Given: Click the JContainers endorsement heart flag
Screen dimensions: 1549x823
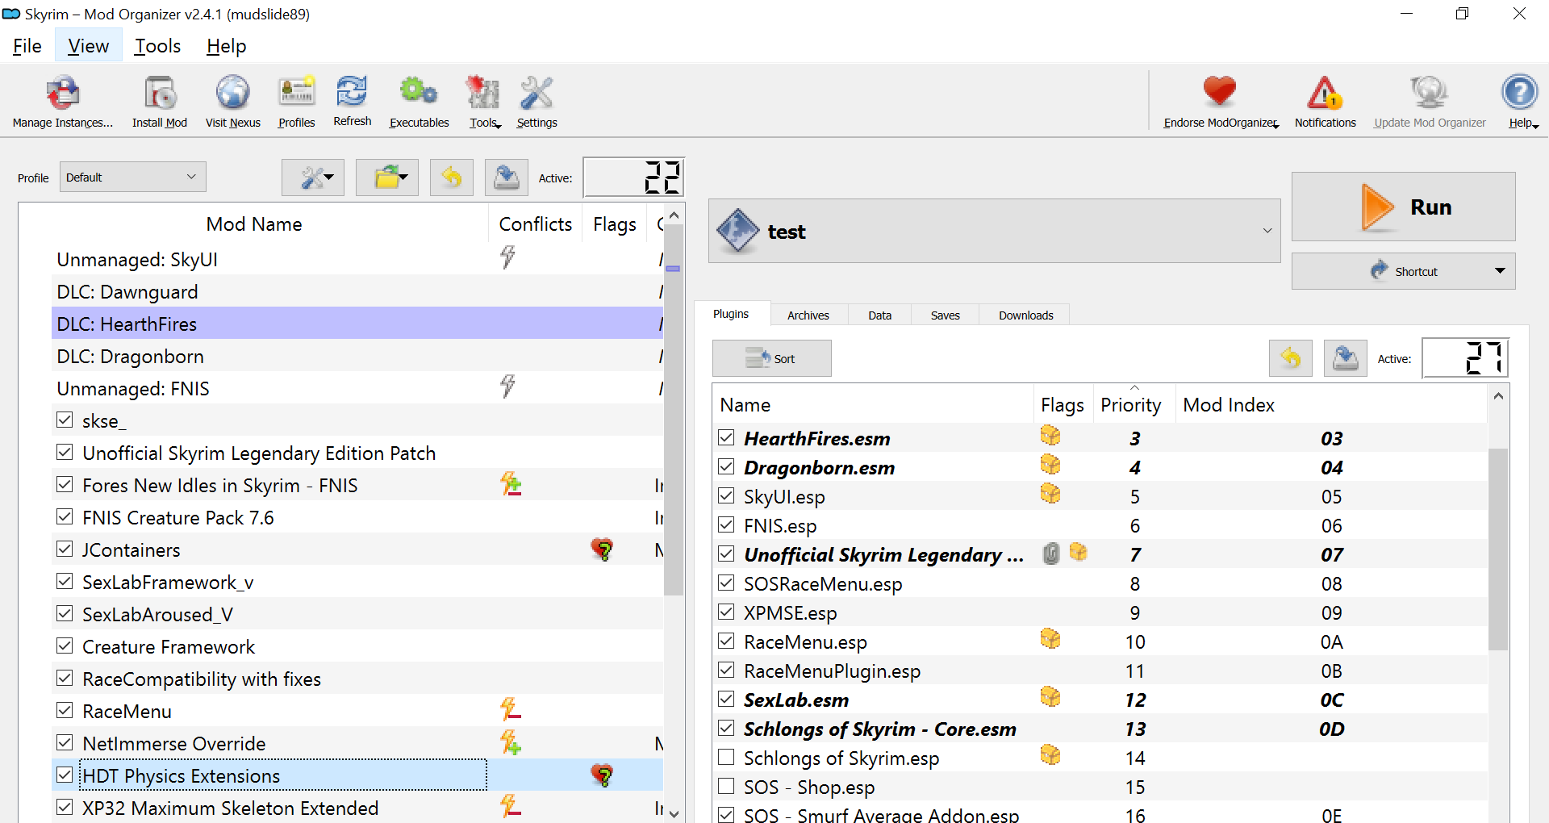Looking at the screenshot, I should point(602,549).
